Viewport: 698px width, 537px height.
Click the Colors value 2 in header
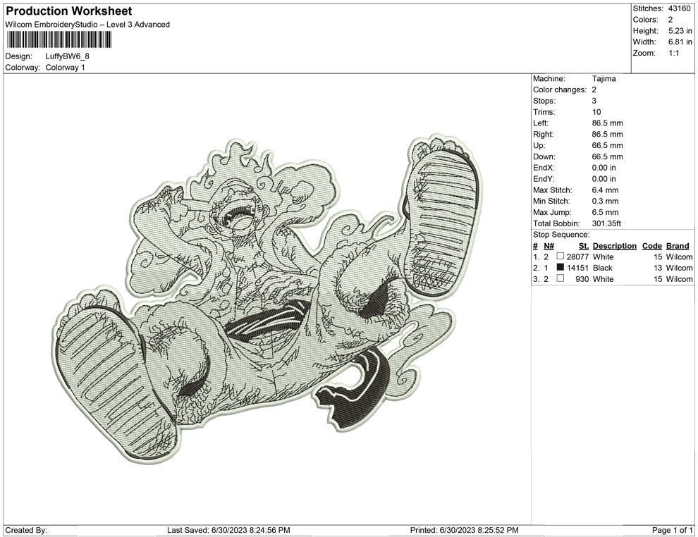(671, 20)
